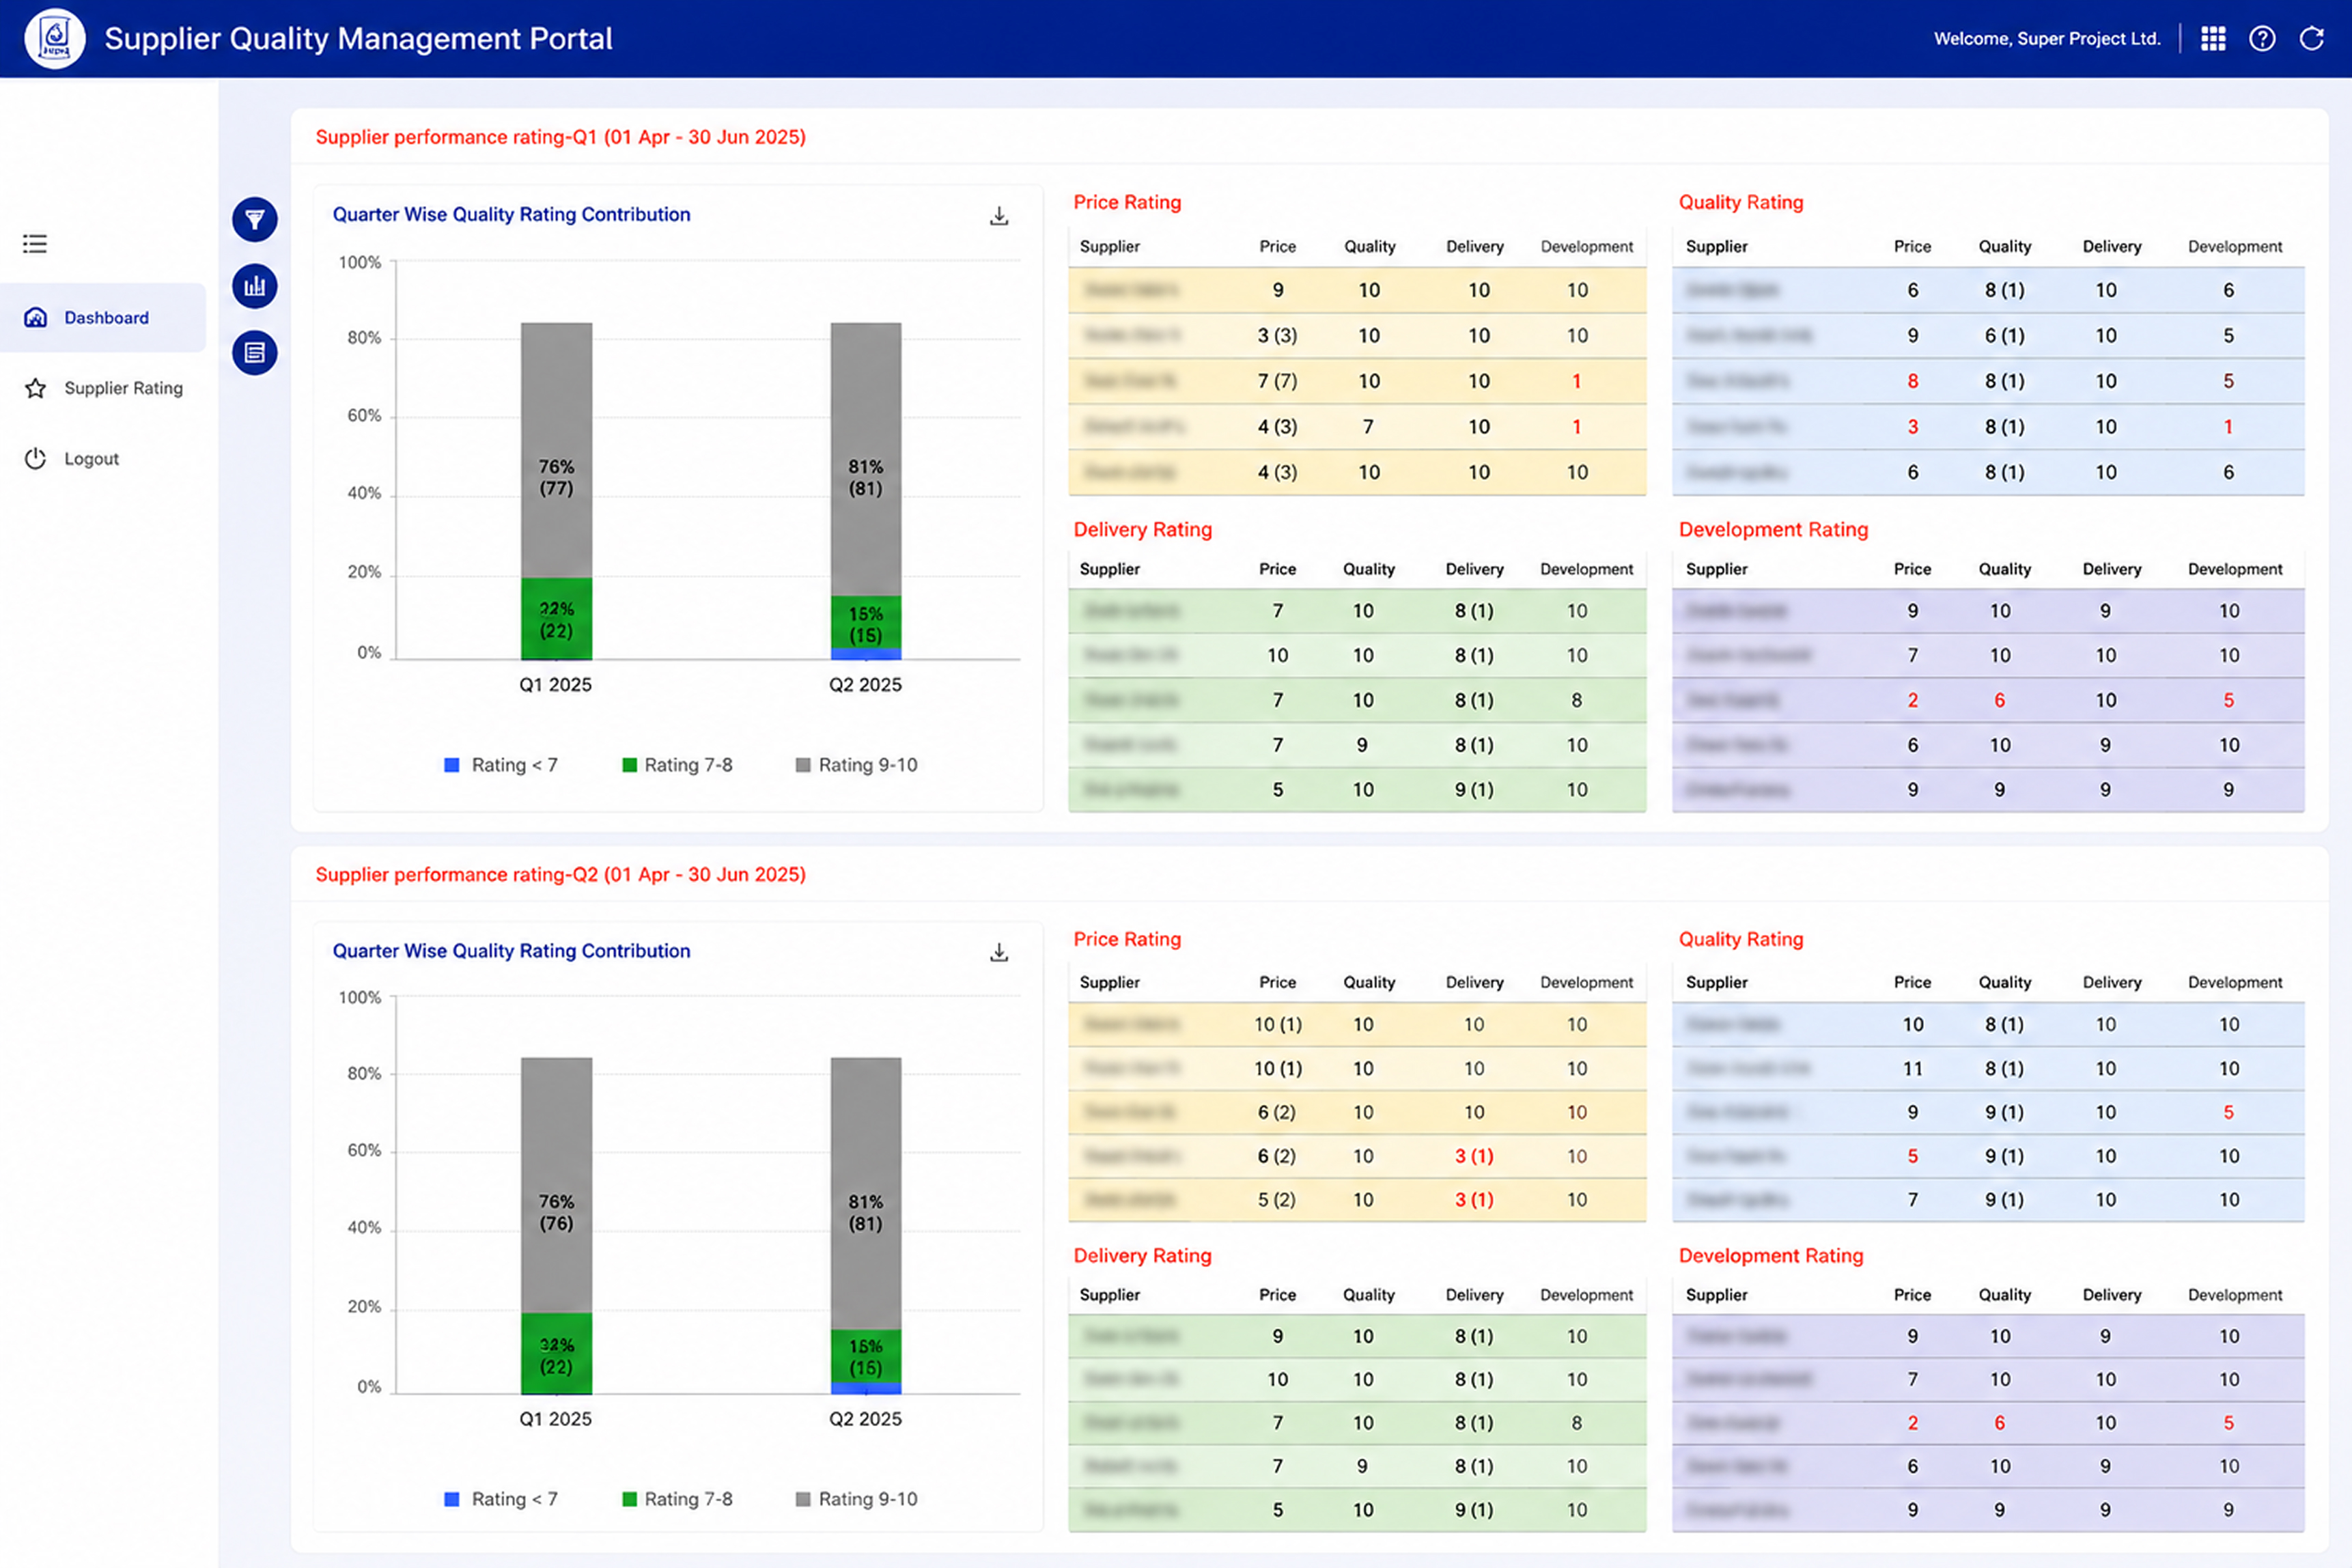This screenshot has height=1568, width=2352.
Task: Click the refresh icon in header
Action: point(2311,38)
